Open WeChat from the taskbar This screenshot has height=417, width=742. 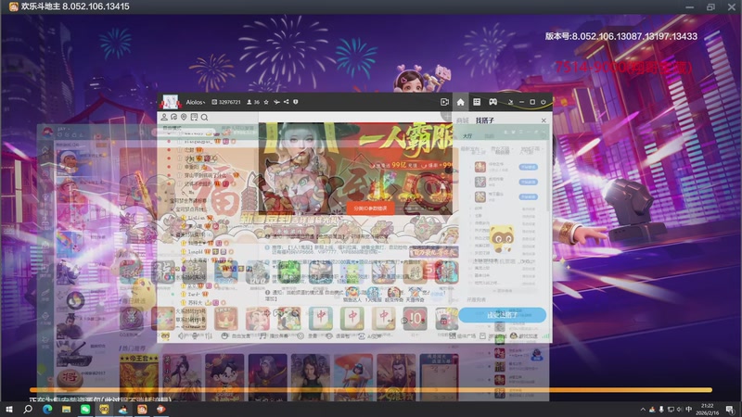[x=85, y=410]
